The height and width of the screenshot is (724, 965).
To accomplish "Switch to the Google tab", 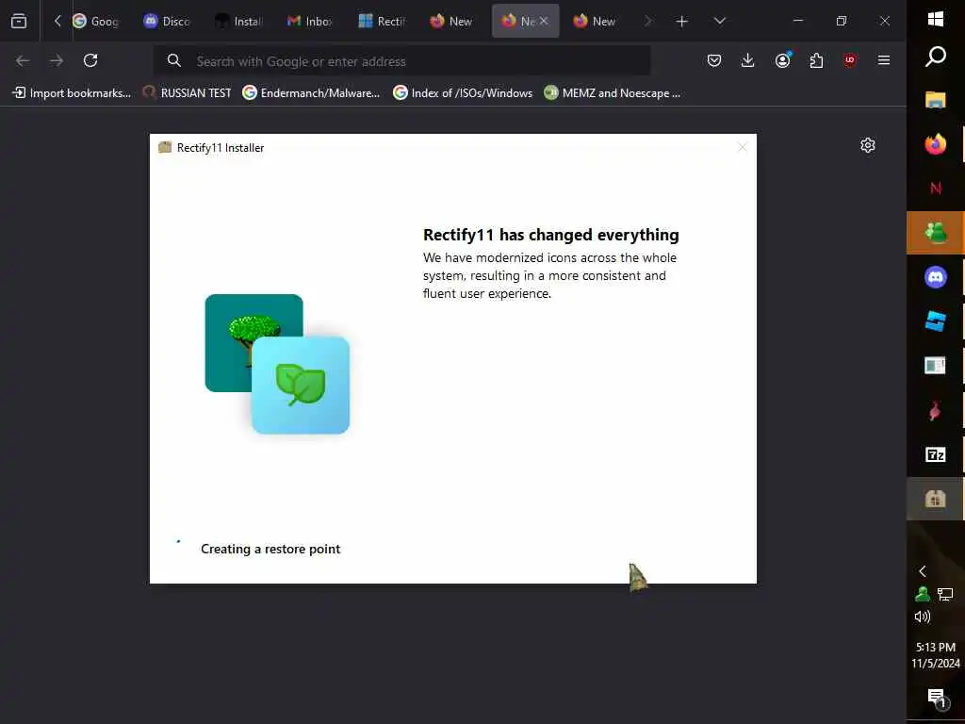I will [x=96, y=22].
